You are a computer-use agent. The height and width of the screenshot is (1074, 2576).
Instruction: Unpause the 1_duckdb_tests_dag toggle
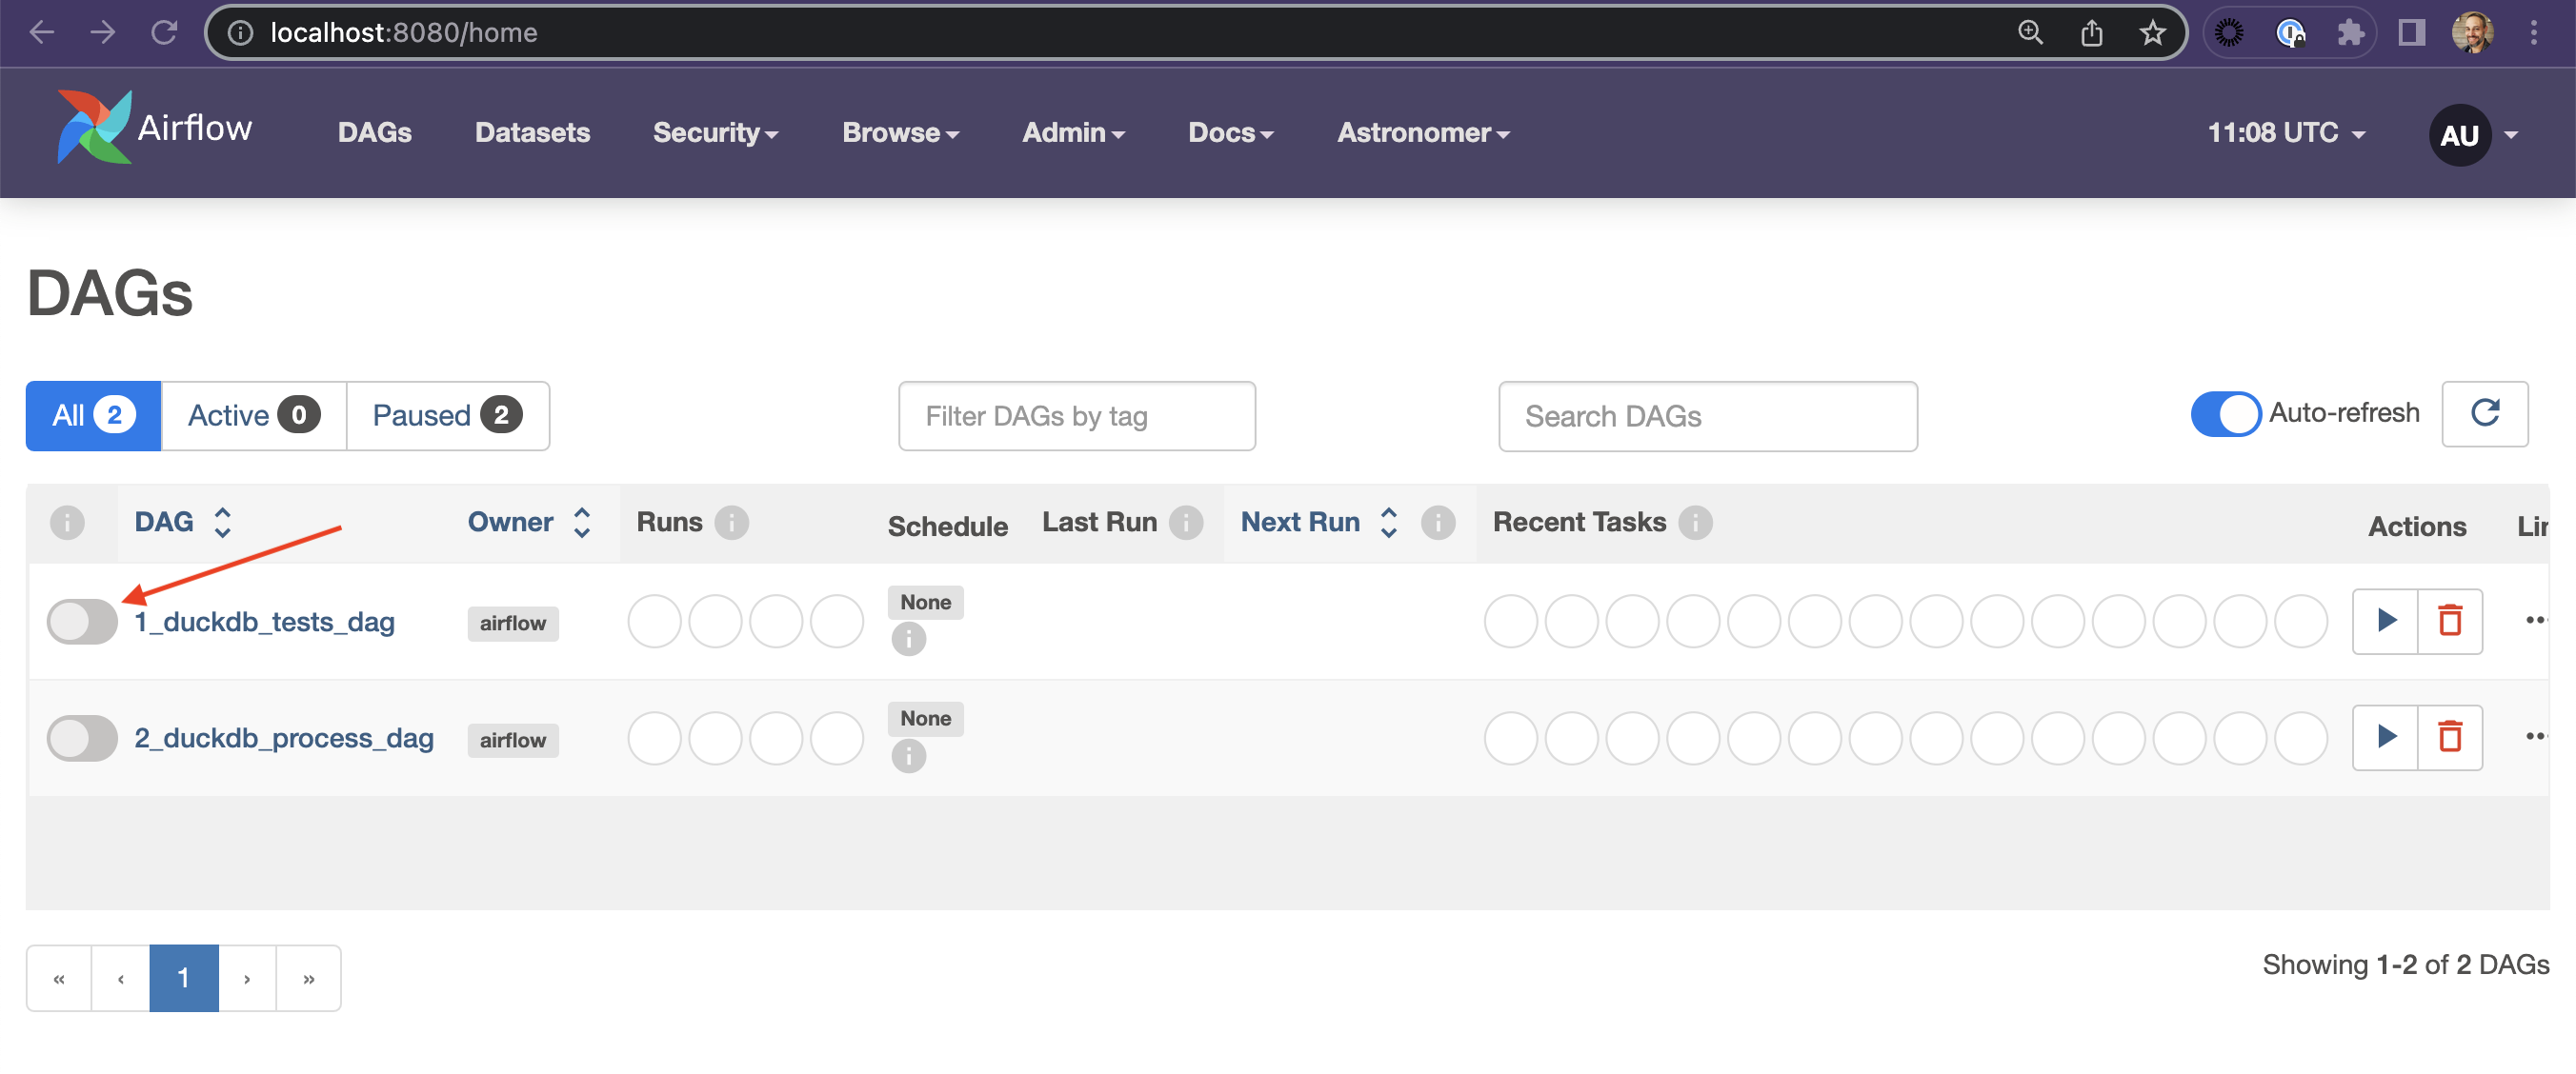tap(82, 622)
